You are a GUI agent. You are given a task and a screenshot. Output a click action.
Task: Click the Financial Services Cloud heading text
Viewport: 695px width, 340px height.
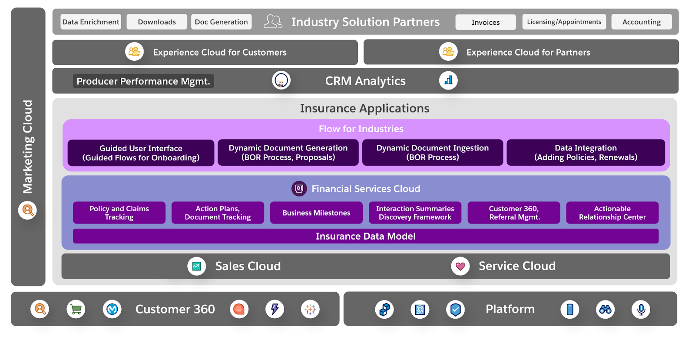[x=366, y=189]
